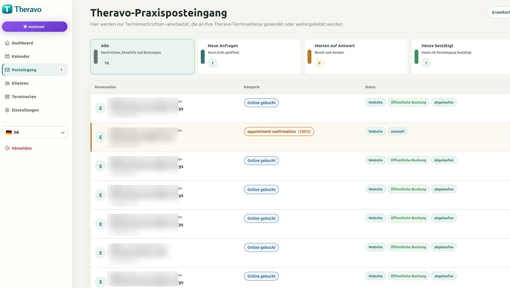Click the orange 0 count badge
The height and width of the screenshot is (288, 510).
(319, 63)
